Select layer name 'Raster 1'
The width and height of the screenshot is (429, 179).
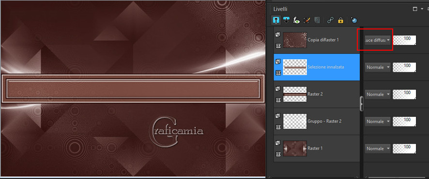point(315,148)
